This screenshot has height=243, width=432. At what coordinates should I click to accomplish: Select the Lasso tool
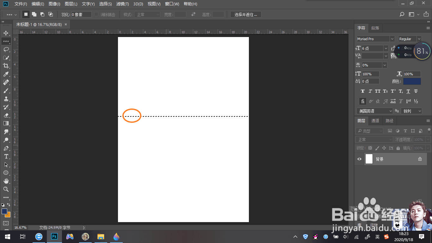tap(6, 49)
